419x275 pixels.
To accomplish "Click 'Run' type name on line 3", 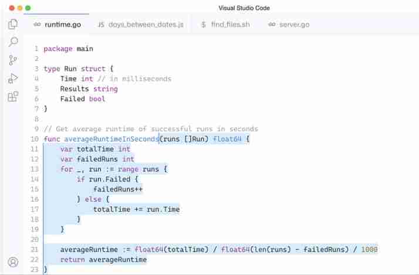I will 70,69.
